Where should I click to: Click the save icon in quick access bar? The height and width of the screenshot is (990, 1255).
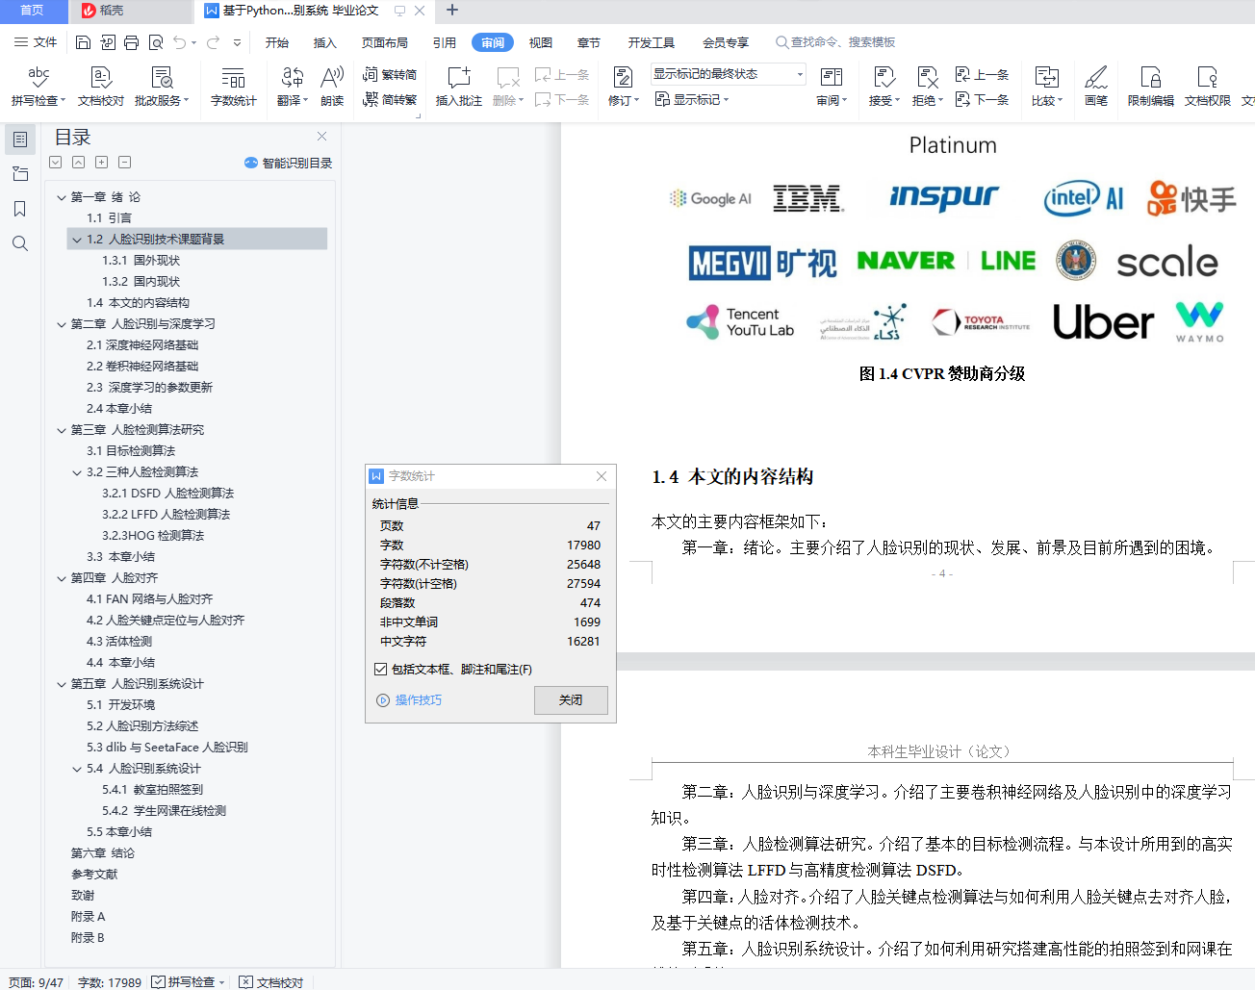pyautogui.click(x=83, y=42)
